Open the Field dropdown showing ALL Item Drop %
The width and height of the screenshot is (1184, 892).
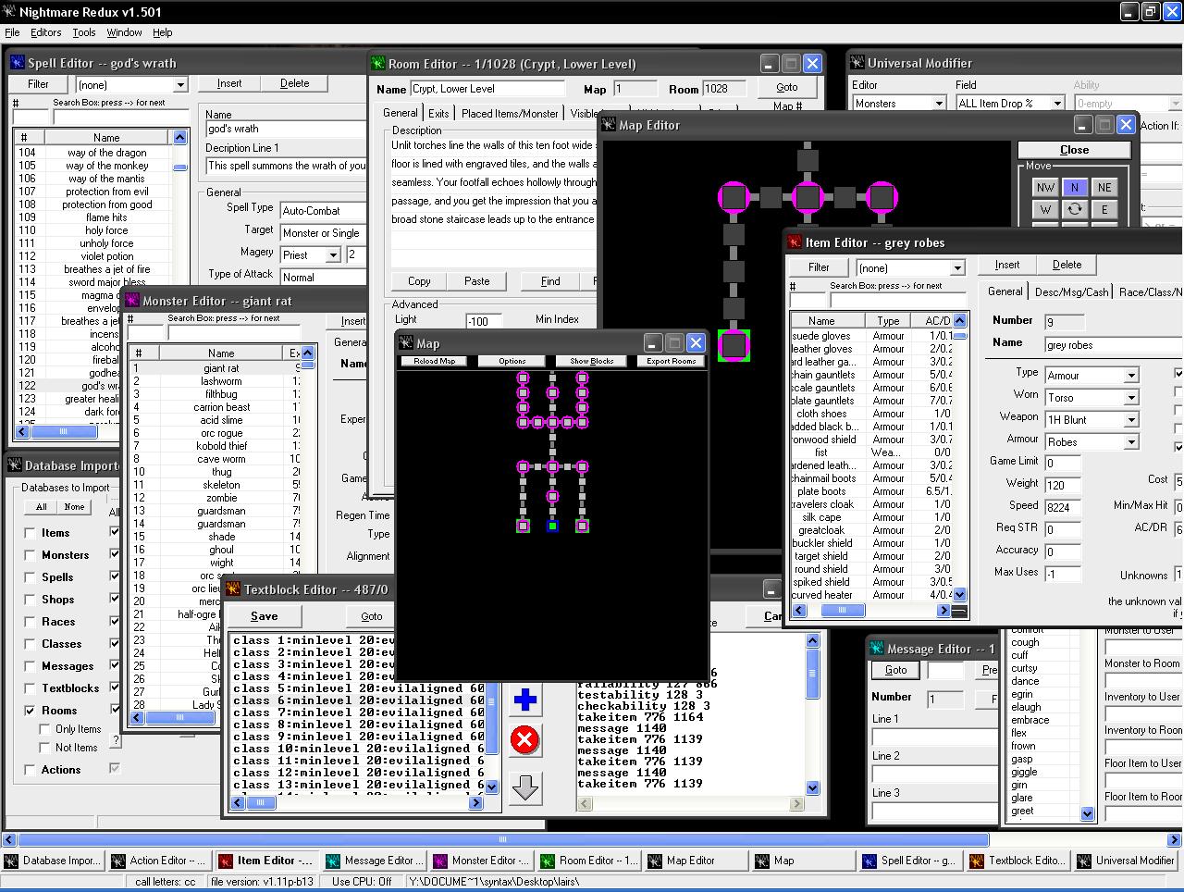pyautogui.click(x=1057, y=104)
